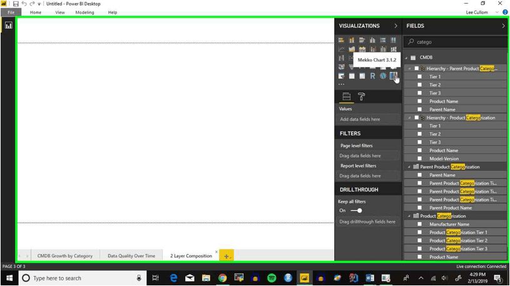Check Product Categorization Tier 3 field
The image size is (510, 286).
click(x=420, y=248)
